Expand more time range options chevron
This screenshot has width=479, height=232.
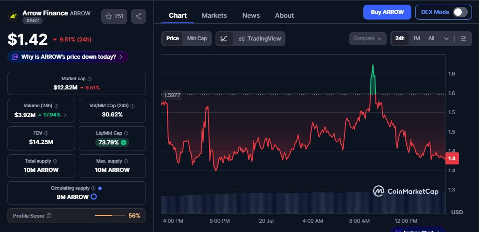coord(446,39)
